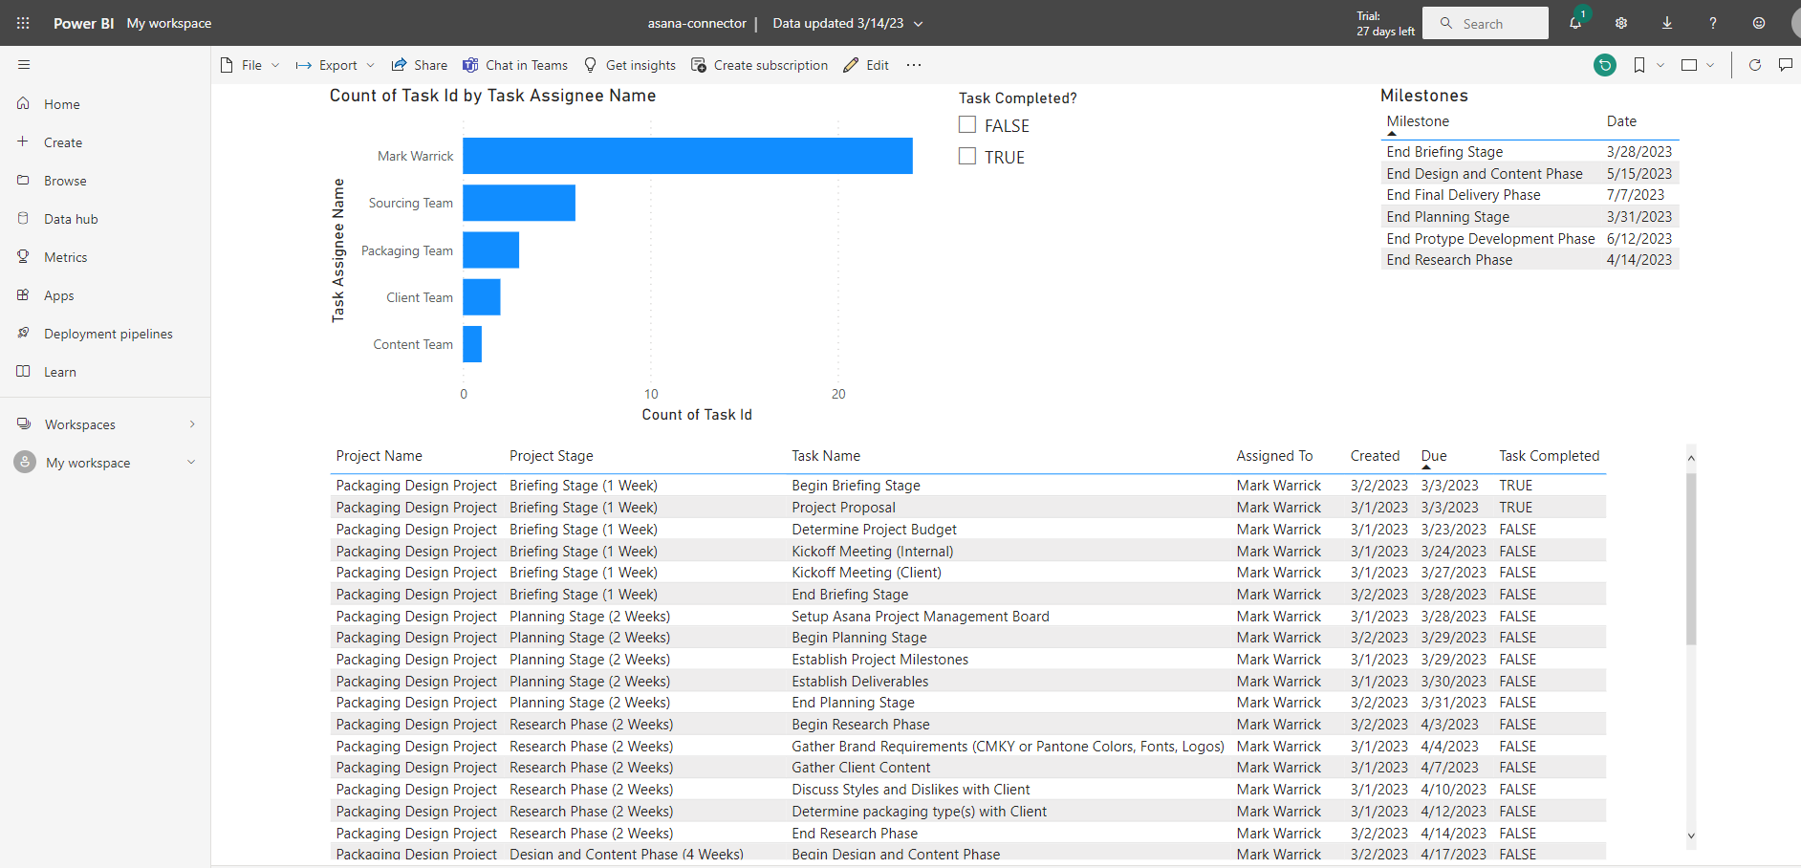The image size is (1801, 868).
Task: Open the Export dropdown menu
Action: pos(336,65)
